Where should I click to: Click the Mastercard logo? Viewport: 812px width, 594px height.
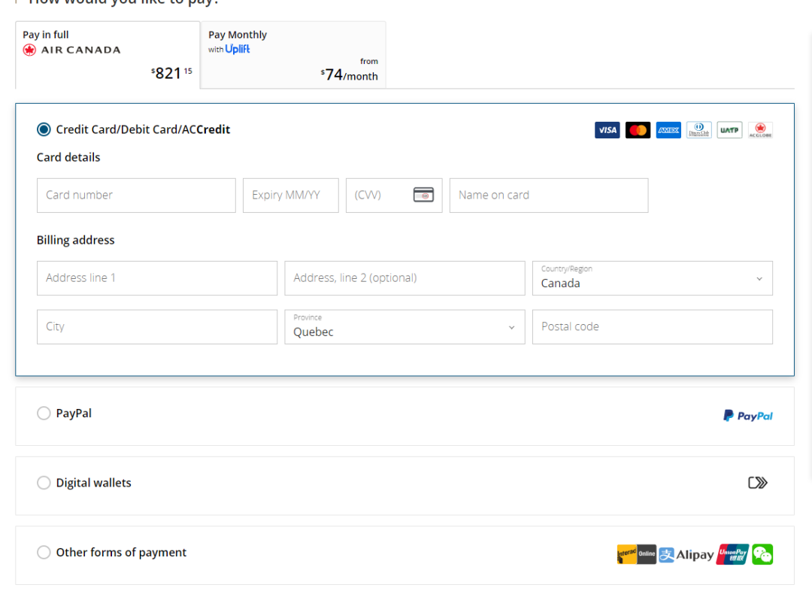tap(638, 130)
